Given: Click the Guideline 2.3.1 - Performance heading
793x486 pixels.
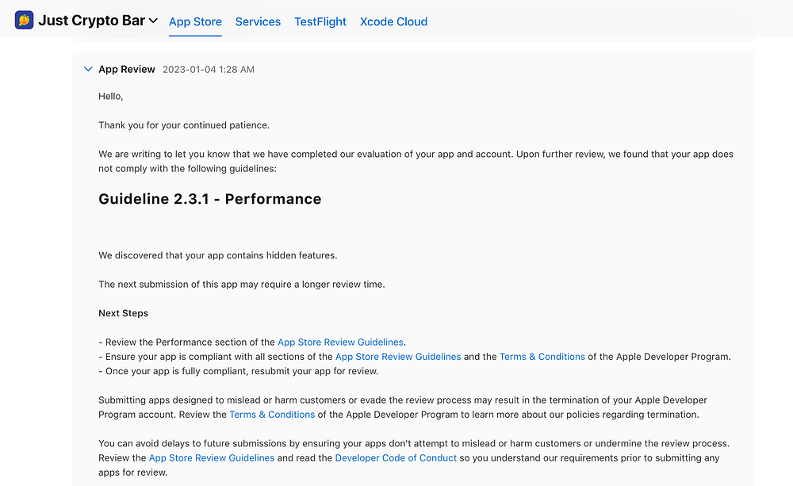Looking at the screenshot, I should 210,199.
